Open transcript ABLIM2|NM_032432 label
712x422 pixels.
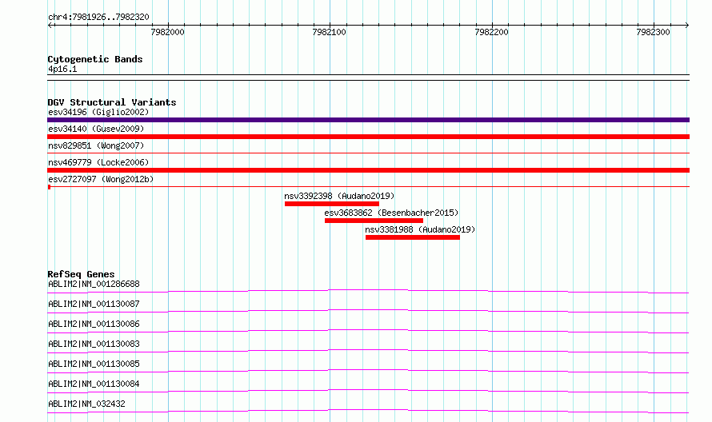86,404
